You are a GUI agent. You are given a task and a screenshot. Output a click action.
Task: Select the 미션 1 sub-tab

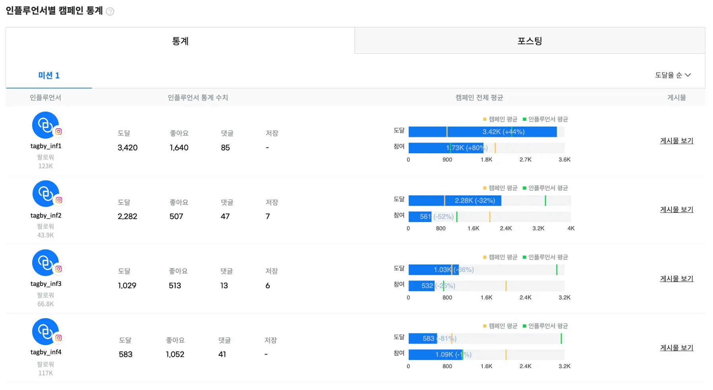49,75
